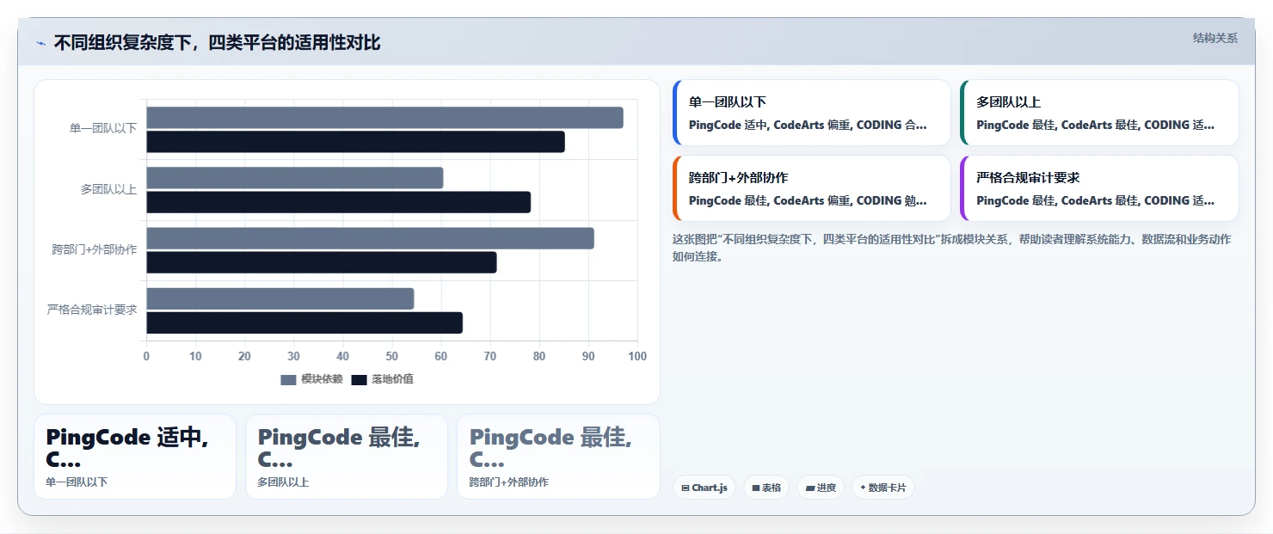Open the green-edged 多团队以上 card on the right
This screenshot has width=1273, height=534.
click(x=1099, y=113)
